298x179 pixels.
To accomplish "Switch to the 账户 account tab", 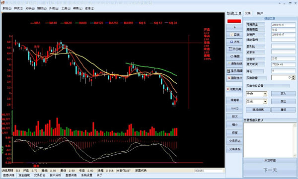I will point(260,13).
